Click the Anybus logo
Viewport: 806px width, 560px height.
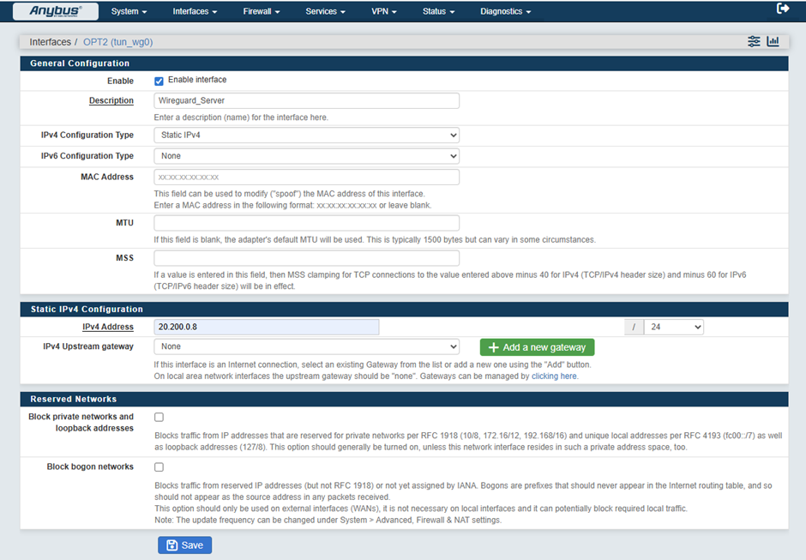56,11
